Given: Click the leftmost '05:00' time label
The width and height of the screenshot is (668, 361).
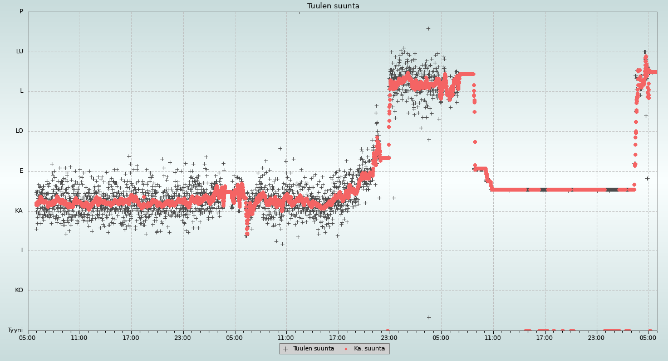Looking at the screenshot, I should click(28, 337).
